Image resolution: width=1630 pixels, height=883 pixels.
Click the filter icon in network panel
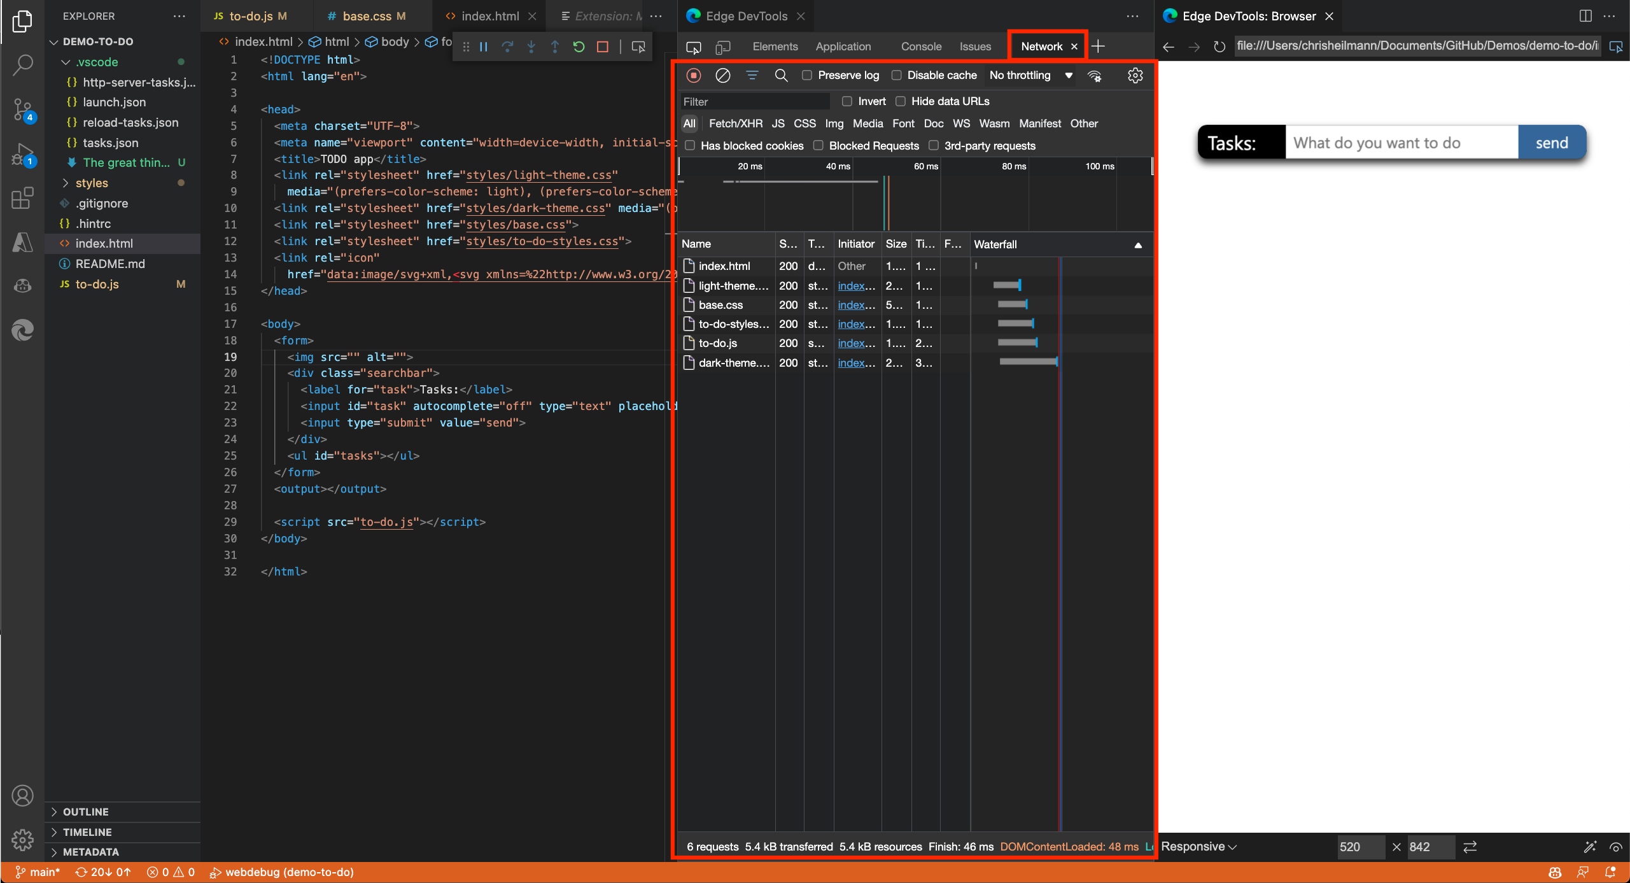click(x=753, y=75)
